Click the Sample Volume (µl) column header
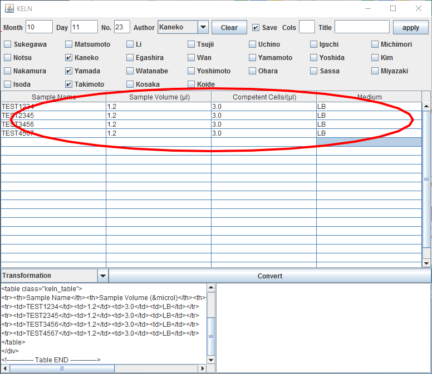Viewport: 432px width, 374px height. pos(159,97)
